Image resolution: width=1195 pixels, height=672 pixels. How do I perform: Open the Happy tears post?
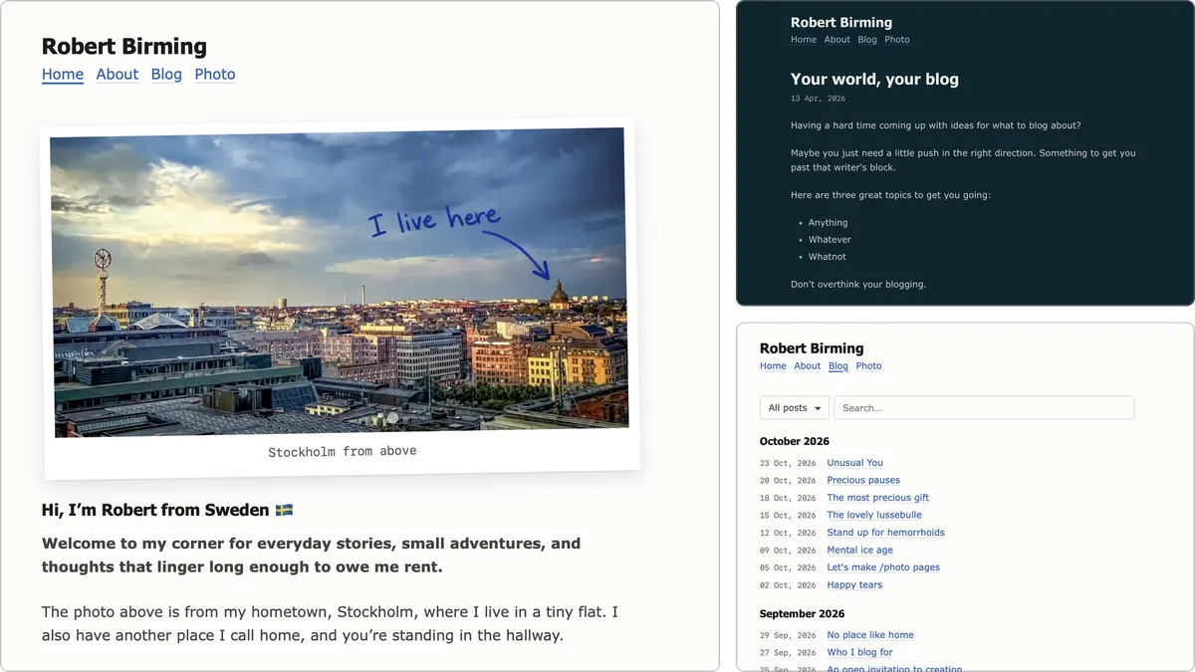[x=854, y=584]
